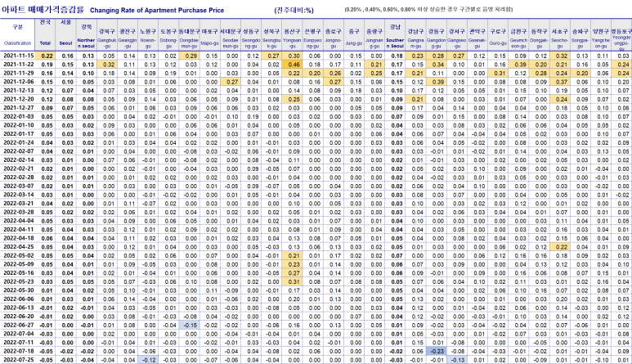The image size is (632, 364).
Task: Click the '2022-01-03' date row label
Action: tap(18, 116)
